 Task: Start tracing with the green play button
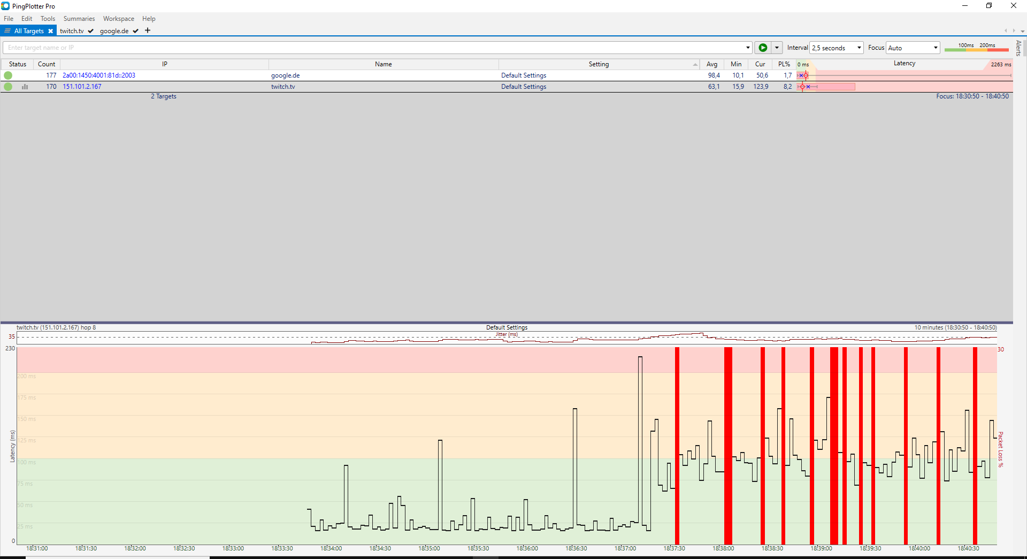click(763, 48)
